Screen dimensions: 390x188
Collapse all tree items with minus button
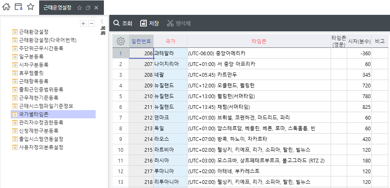[92, 23]
